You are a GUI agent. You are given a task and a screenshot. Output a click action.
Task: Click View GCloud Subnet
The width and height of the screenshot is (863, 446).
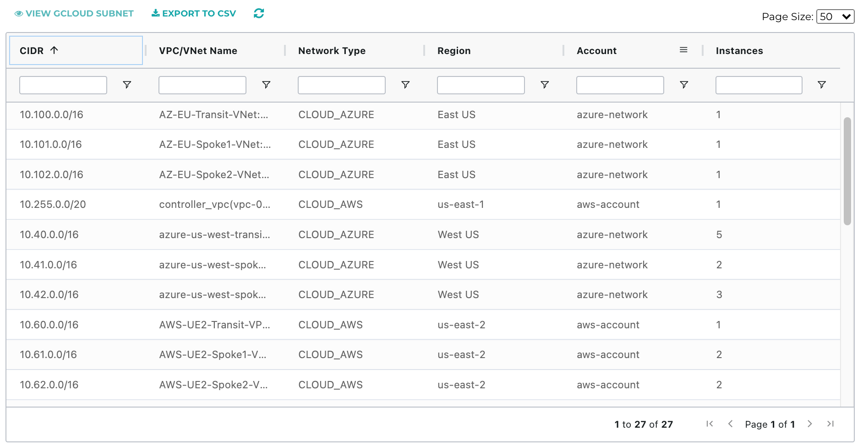[x=74, y=13]
